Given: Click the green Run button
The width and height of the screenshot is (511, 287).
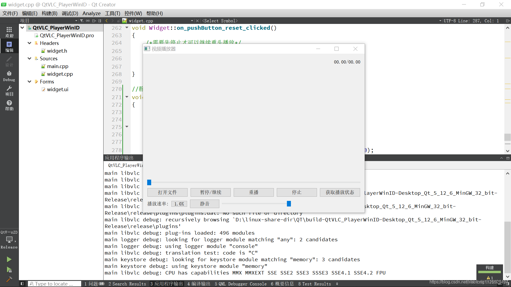Looking at the screenshot, I should click(9, 259).
